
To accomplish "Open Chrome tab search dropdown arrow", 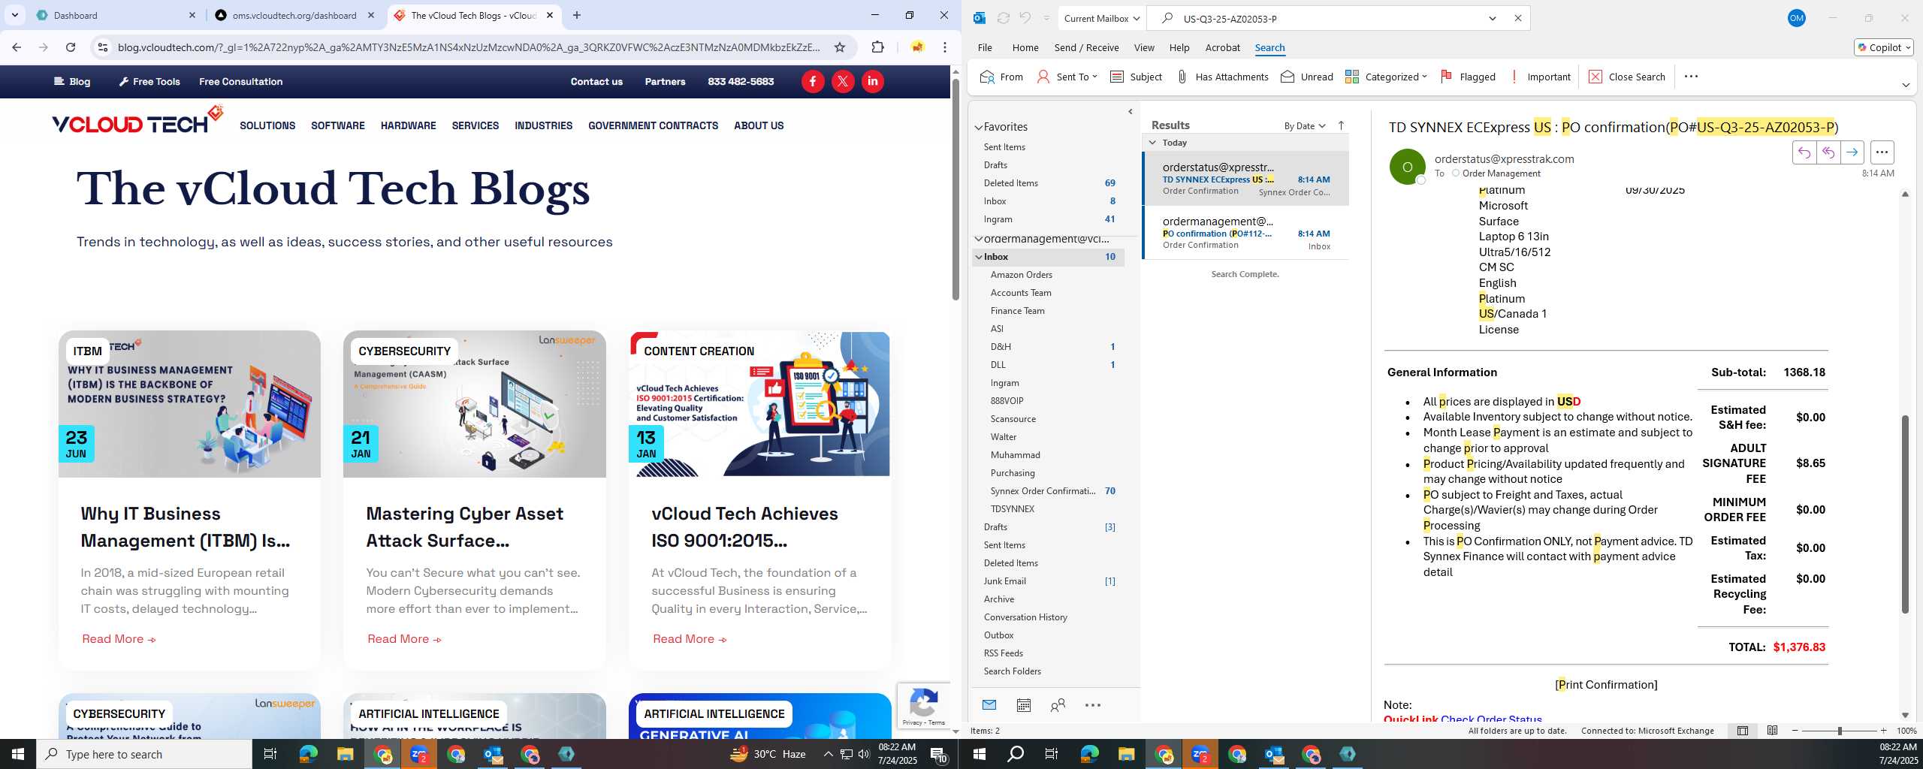I will coord(14,15).
